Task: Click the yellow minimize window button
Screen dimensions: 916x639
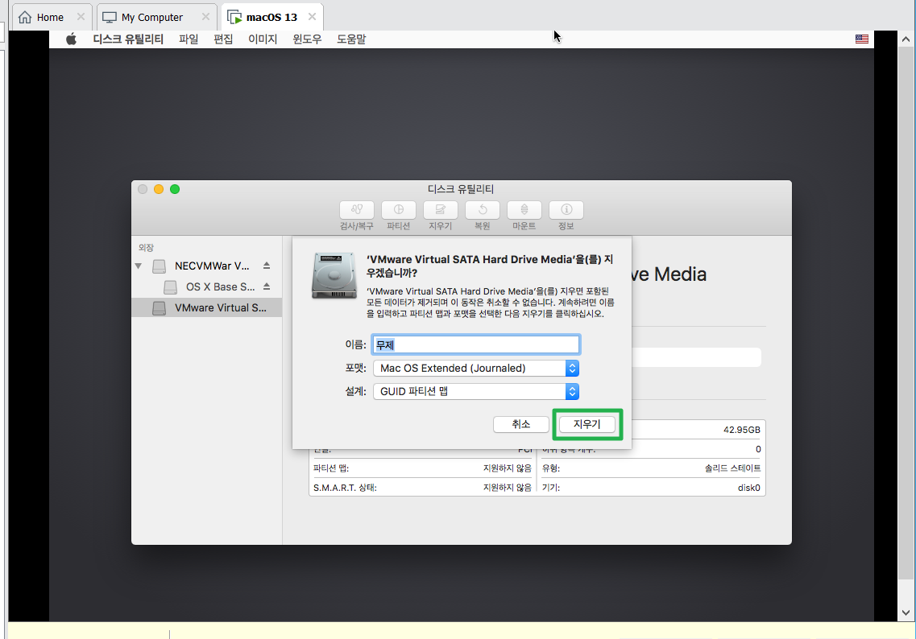Action: (x=159, y=189)
